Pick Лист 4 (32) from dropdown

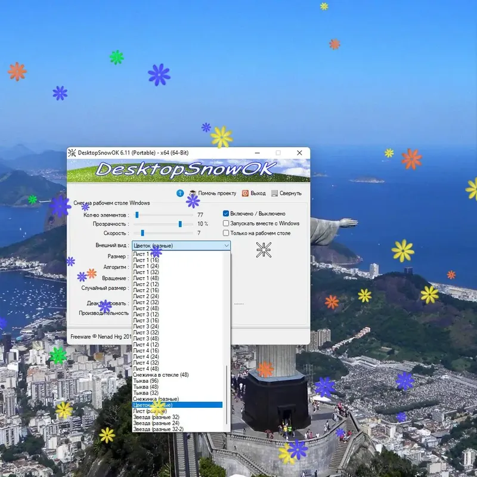pos(177,363)
